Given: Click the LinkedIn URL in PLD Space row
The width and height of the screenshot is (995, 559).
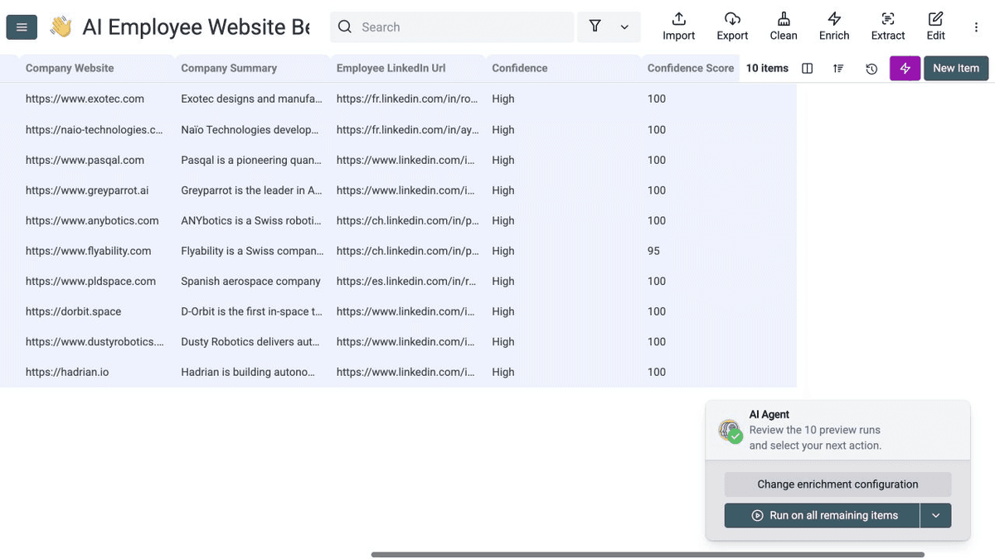Looking at the screenshot, I should coord(406,281).
